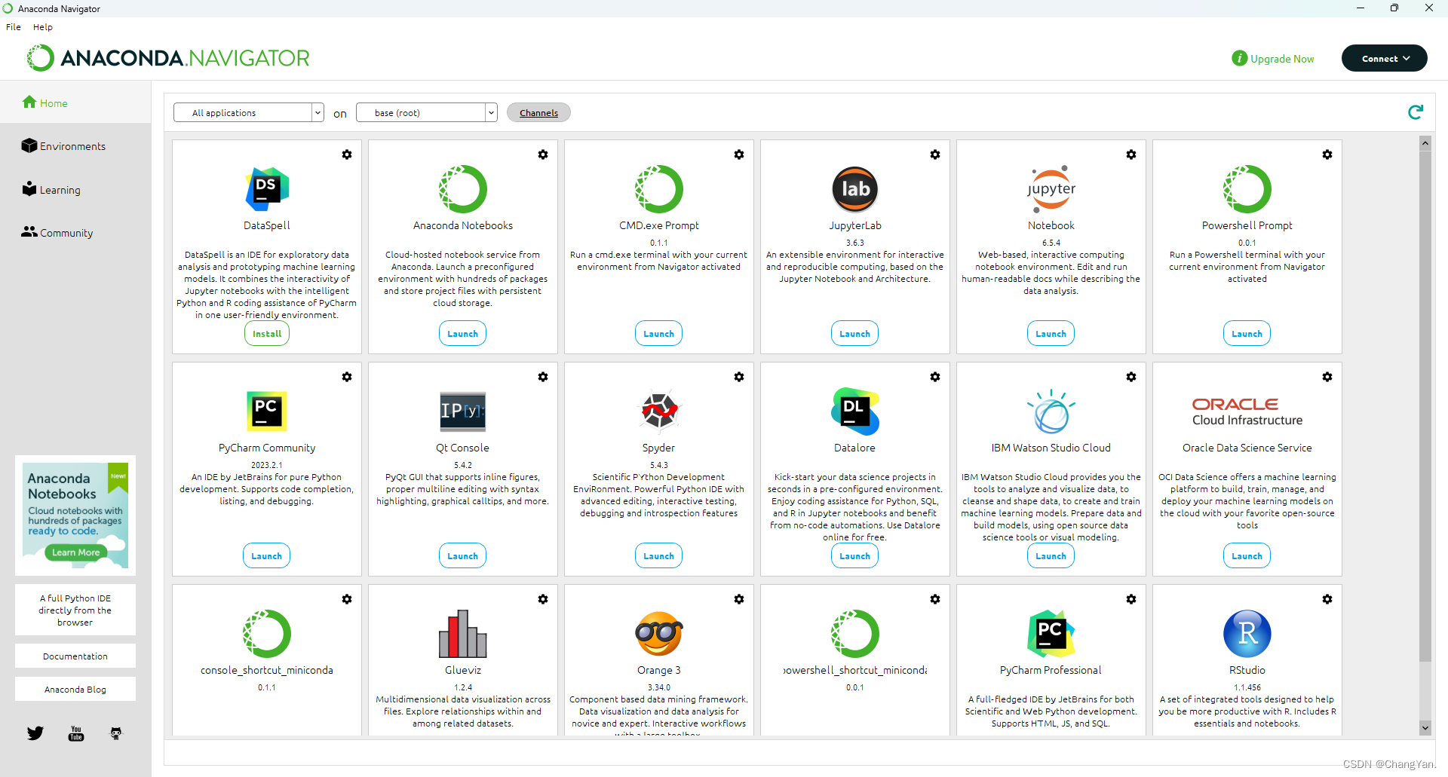1448x777 pixels.
Task: Open Anaconda Twitter page icon
Action: coord(35,733)
